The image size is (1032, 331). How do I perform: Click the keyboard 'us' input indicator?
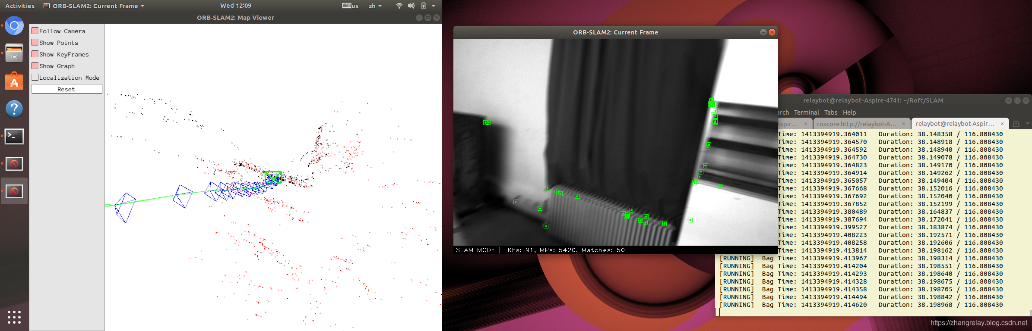click(x=350, y=6)
